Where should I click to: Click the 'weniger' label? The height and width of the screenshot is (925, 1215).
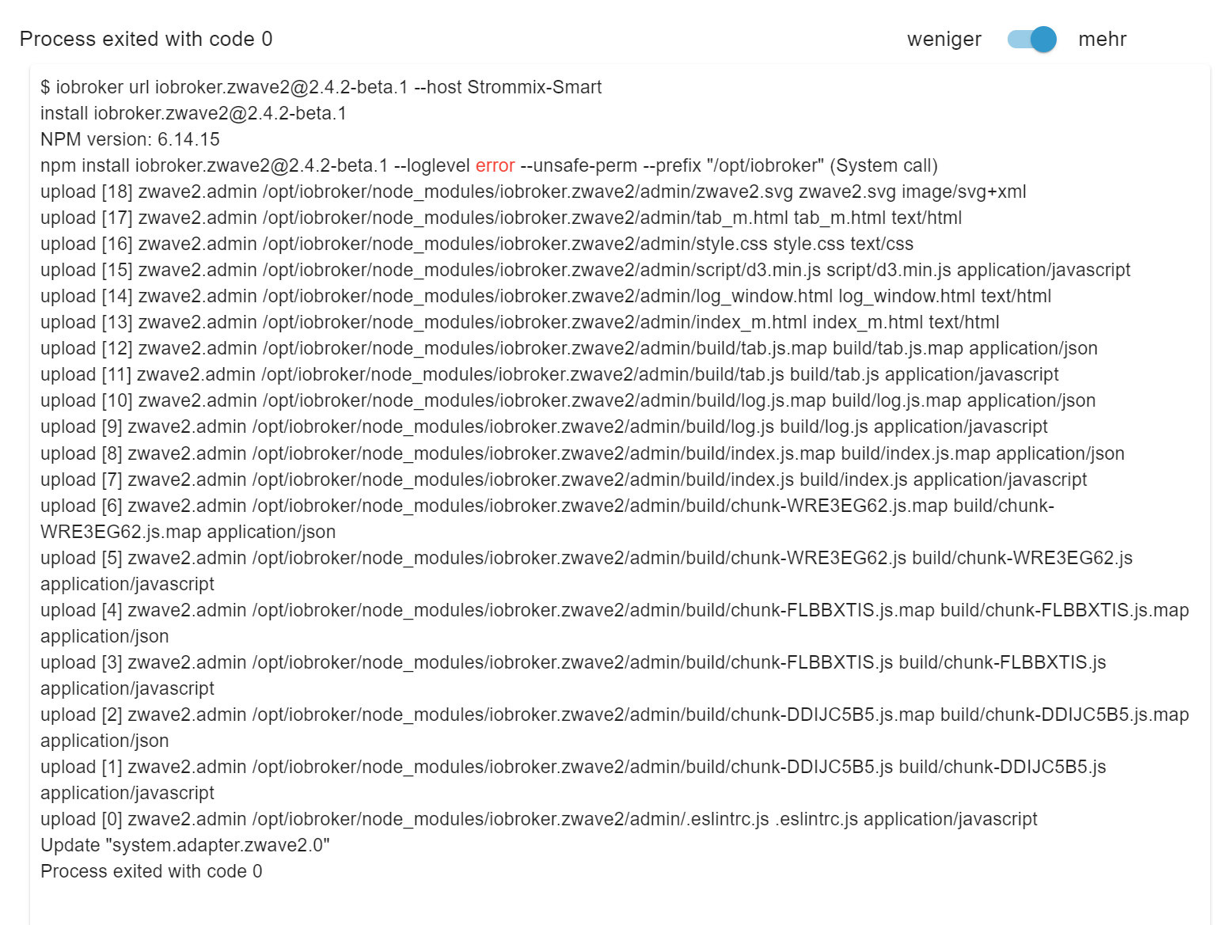pyautogui.click(x=944, y=39)
